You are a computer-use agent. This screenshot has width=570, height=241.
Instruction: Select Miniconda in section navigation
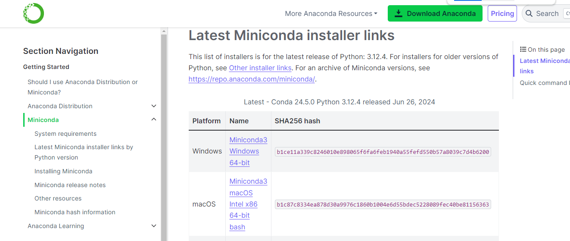43,120
